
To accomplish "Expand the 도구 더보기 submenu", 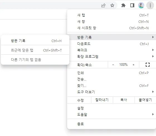I will click(x=112, y=92).
